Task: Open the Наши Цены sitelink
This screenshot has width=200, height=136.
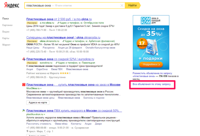Action: (x=32, y=48)
